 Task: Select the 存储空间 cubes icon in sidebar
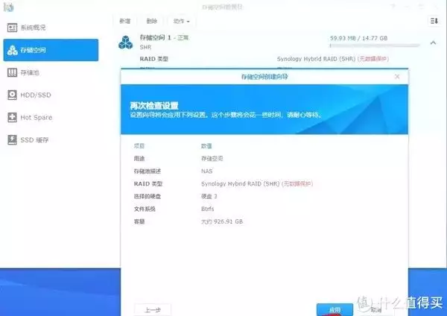pos(12,50)
